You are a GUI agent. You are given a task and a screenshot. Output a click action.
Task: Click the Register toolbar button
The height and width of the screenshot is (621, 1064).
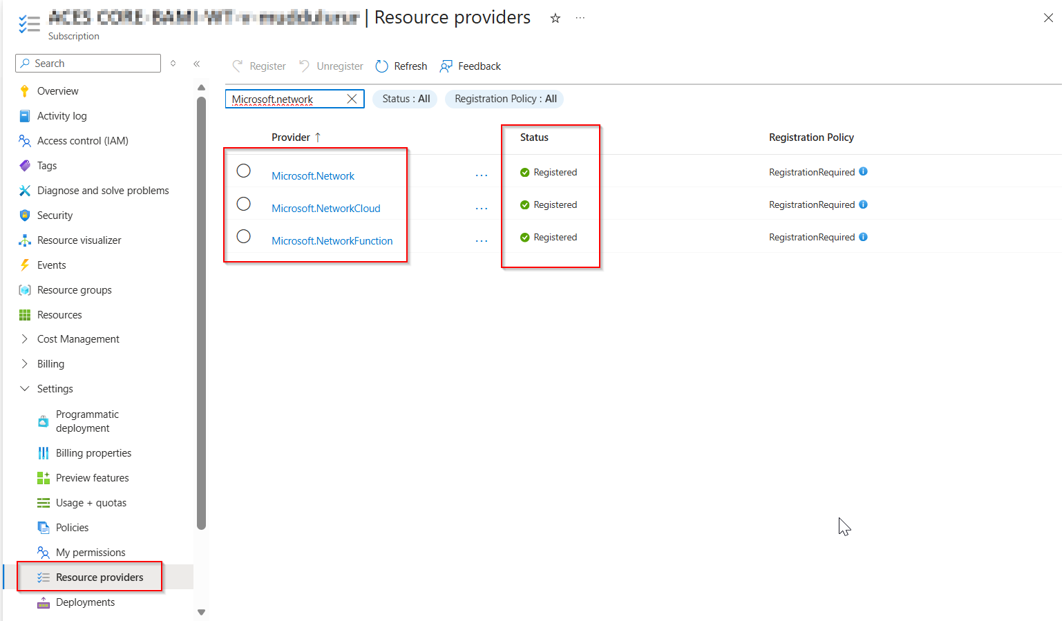259,66
